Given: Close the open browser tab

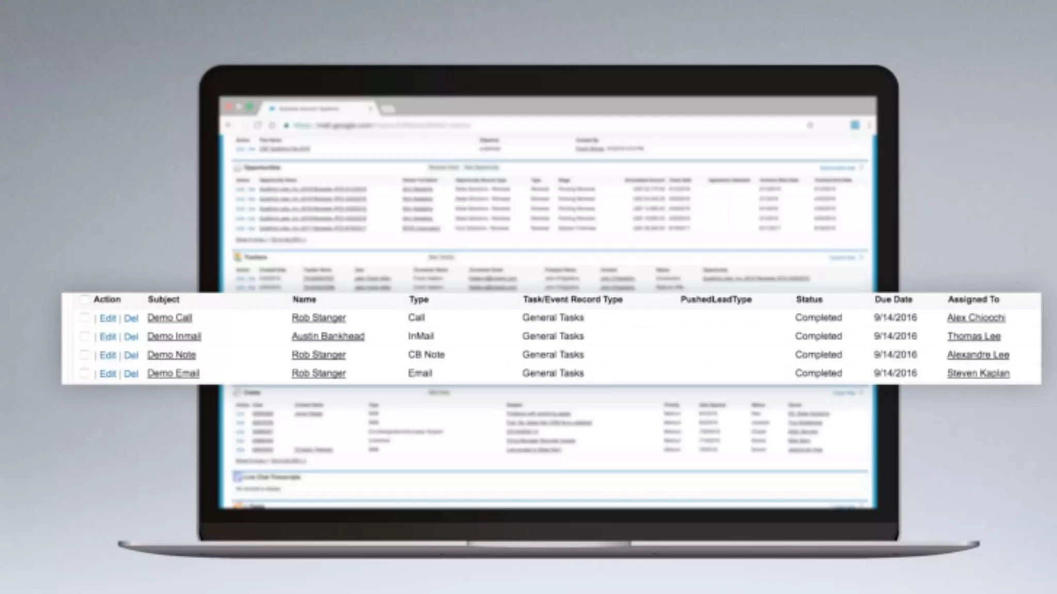Looking at the screenshot, I should [x=370, y=109].
